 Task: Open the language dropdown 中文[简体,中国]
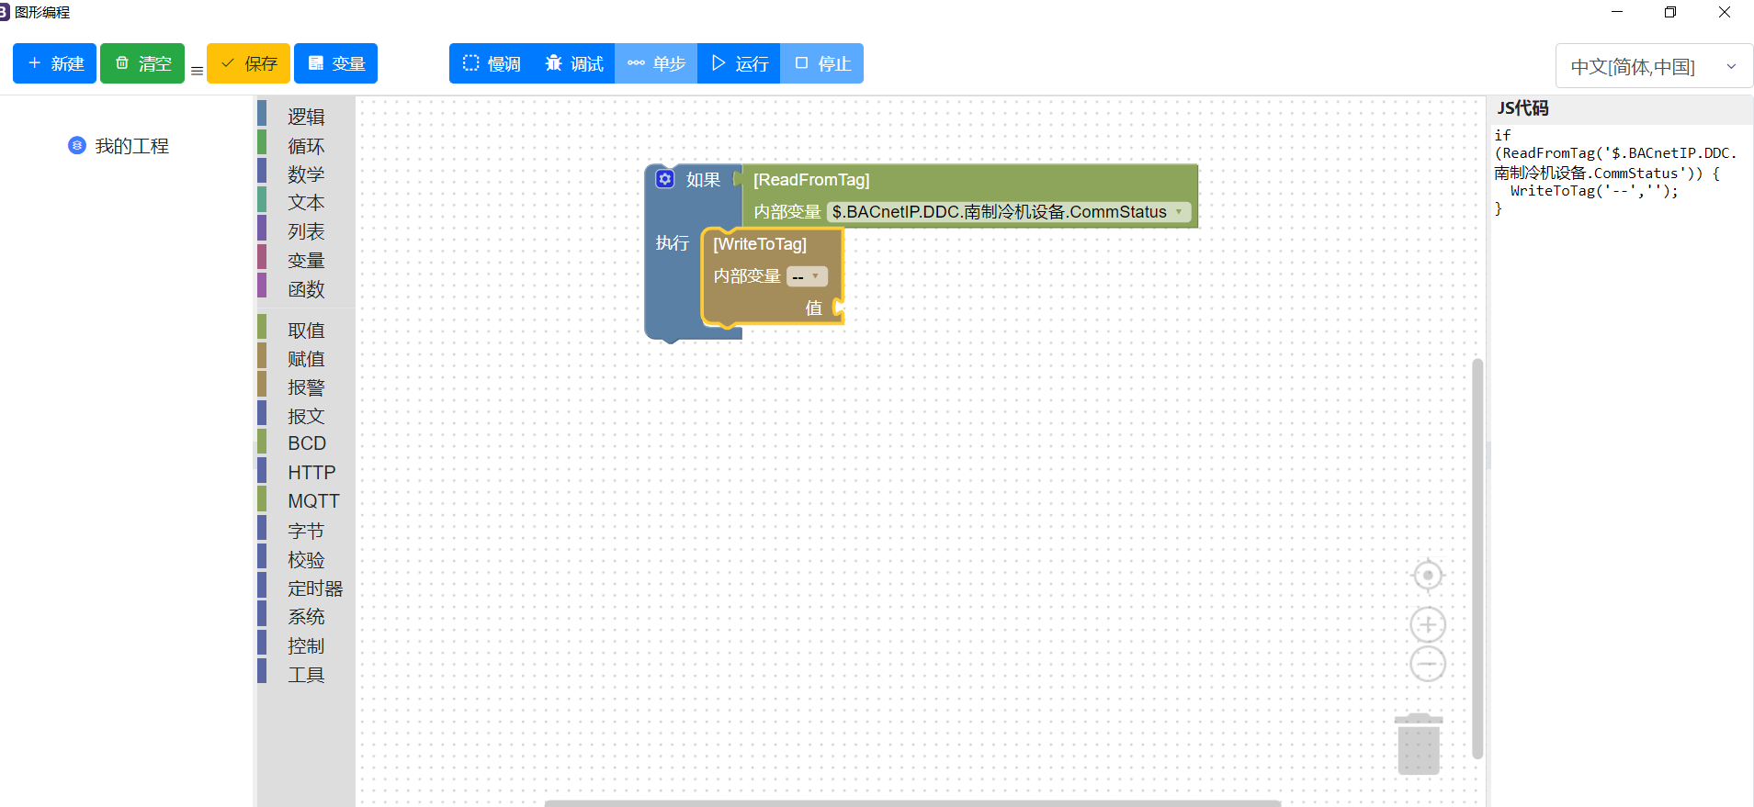pyautogui.click(x=1653, y=67)
